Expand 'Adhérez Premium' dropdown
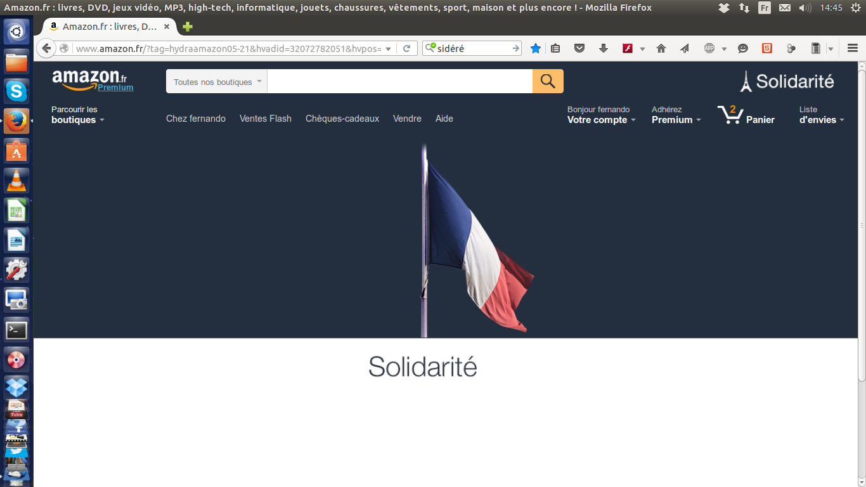This screenshot has height=487, width=866. click(x=676, y=115)
